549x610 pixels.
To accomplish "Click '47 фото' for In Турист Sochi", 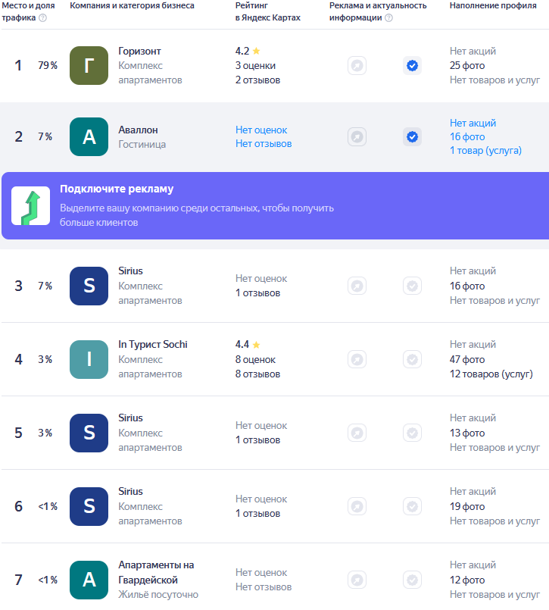I will (467, 359).
